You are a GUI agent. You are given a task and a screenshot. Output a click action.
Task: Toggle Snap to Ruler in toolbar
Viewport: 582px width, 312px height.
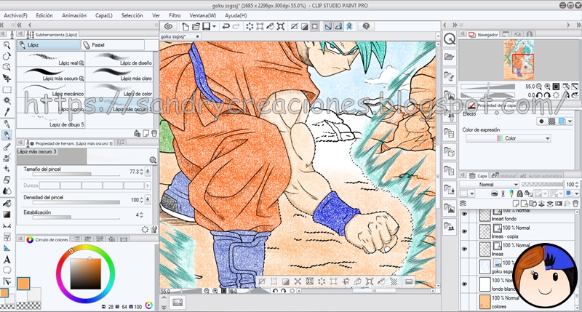pos(328,26)
